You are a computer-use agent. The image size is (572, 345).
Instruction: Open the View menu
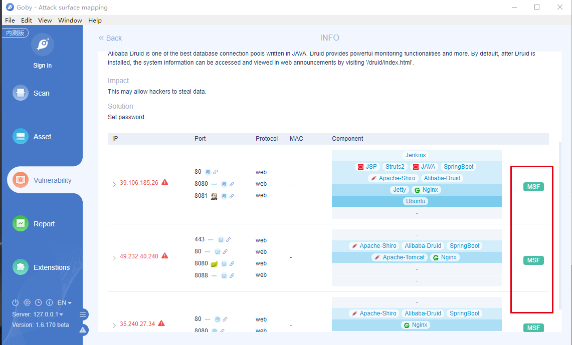coord(45,21)
